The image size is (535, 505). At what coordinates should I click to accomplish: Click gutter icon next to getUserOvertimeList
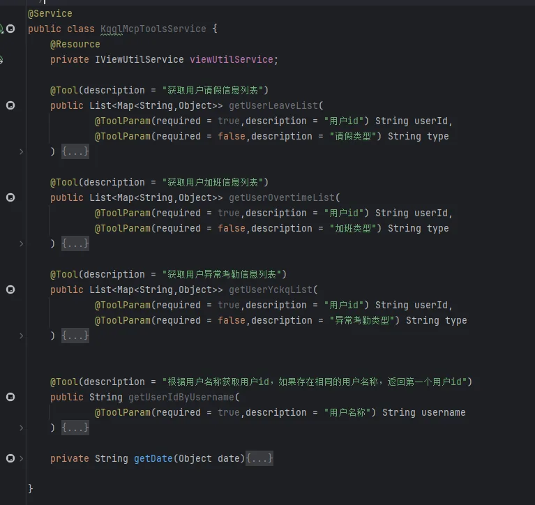[x=10, y=197]
